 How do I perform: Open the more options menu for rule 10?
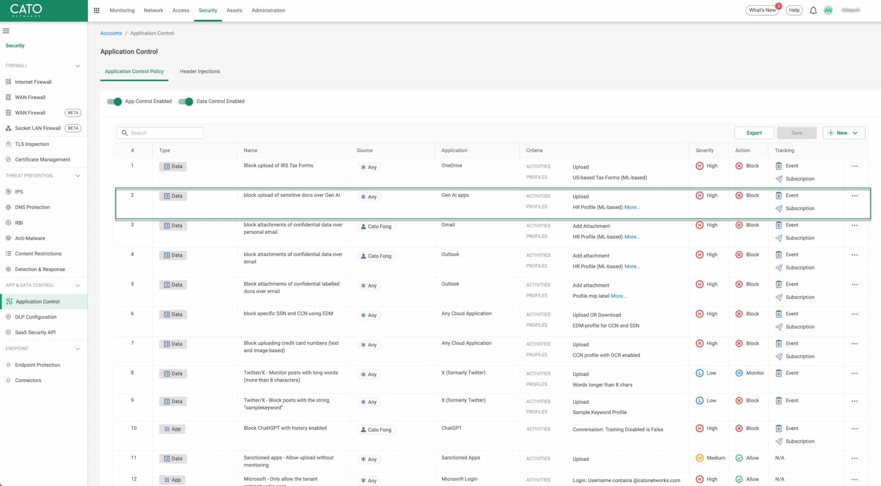tap(855, 428)
